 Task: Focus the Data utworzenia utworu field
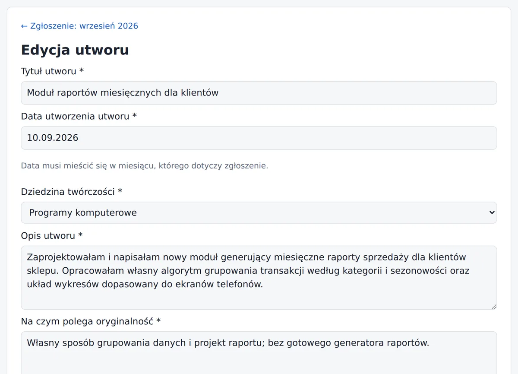click(259, 138)
